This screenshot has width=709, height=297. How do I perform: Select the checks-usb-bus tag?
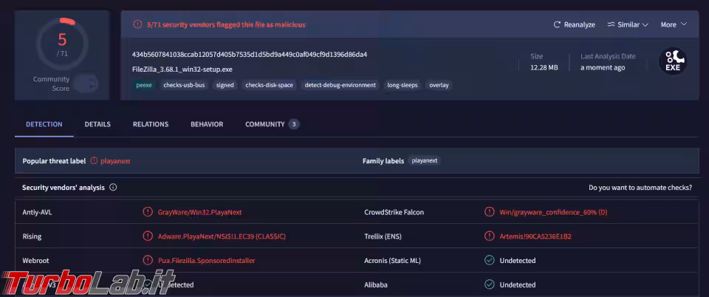(184, 85)
